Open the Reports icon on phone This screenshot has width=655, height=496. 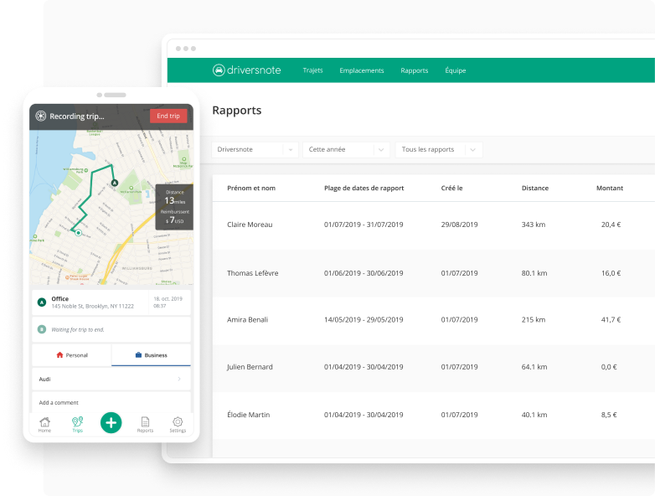pos(145,424)
